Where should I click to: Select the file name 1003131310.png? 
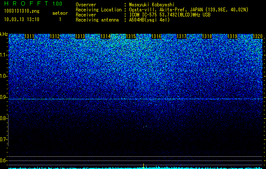click(x=22, y=11)
